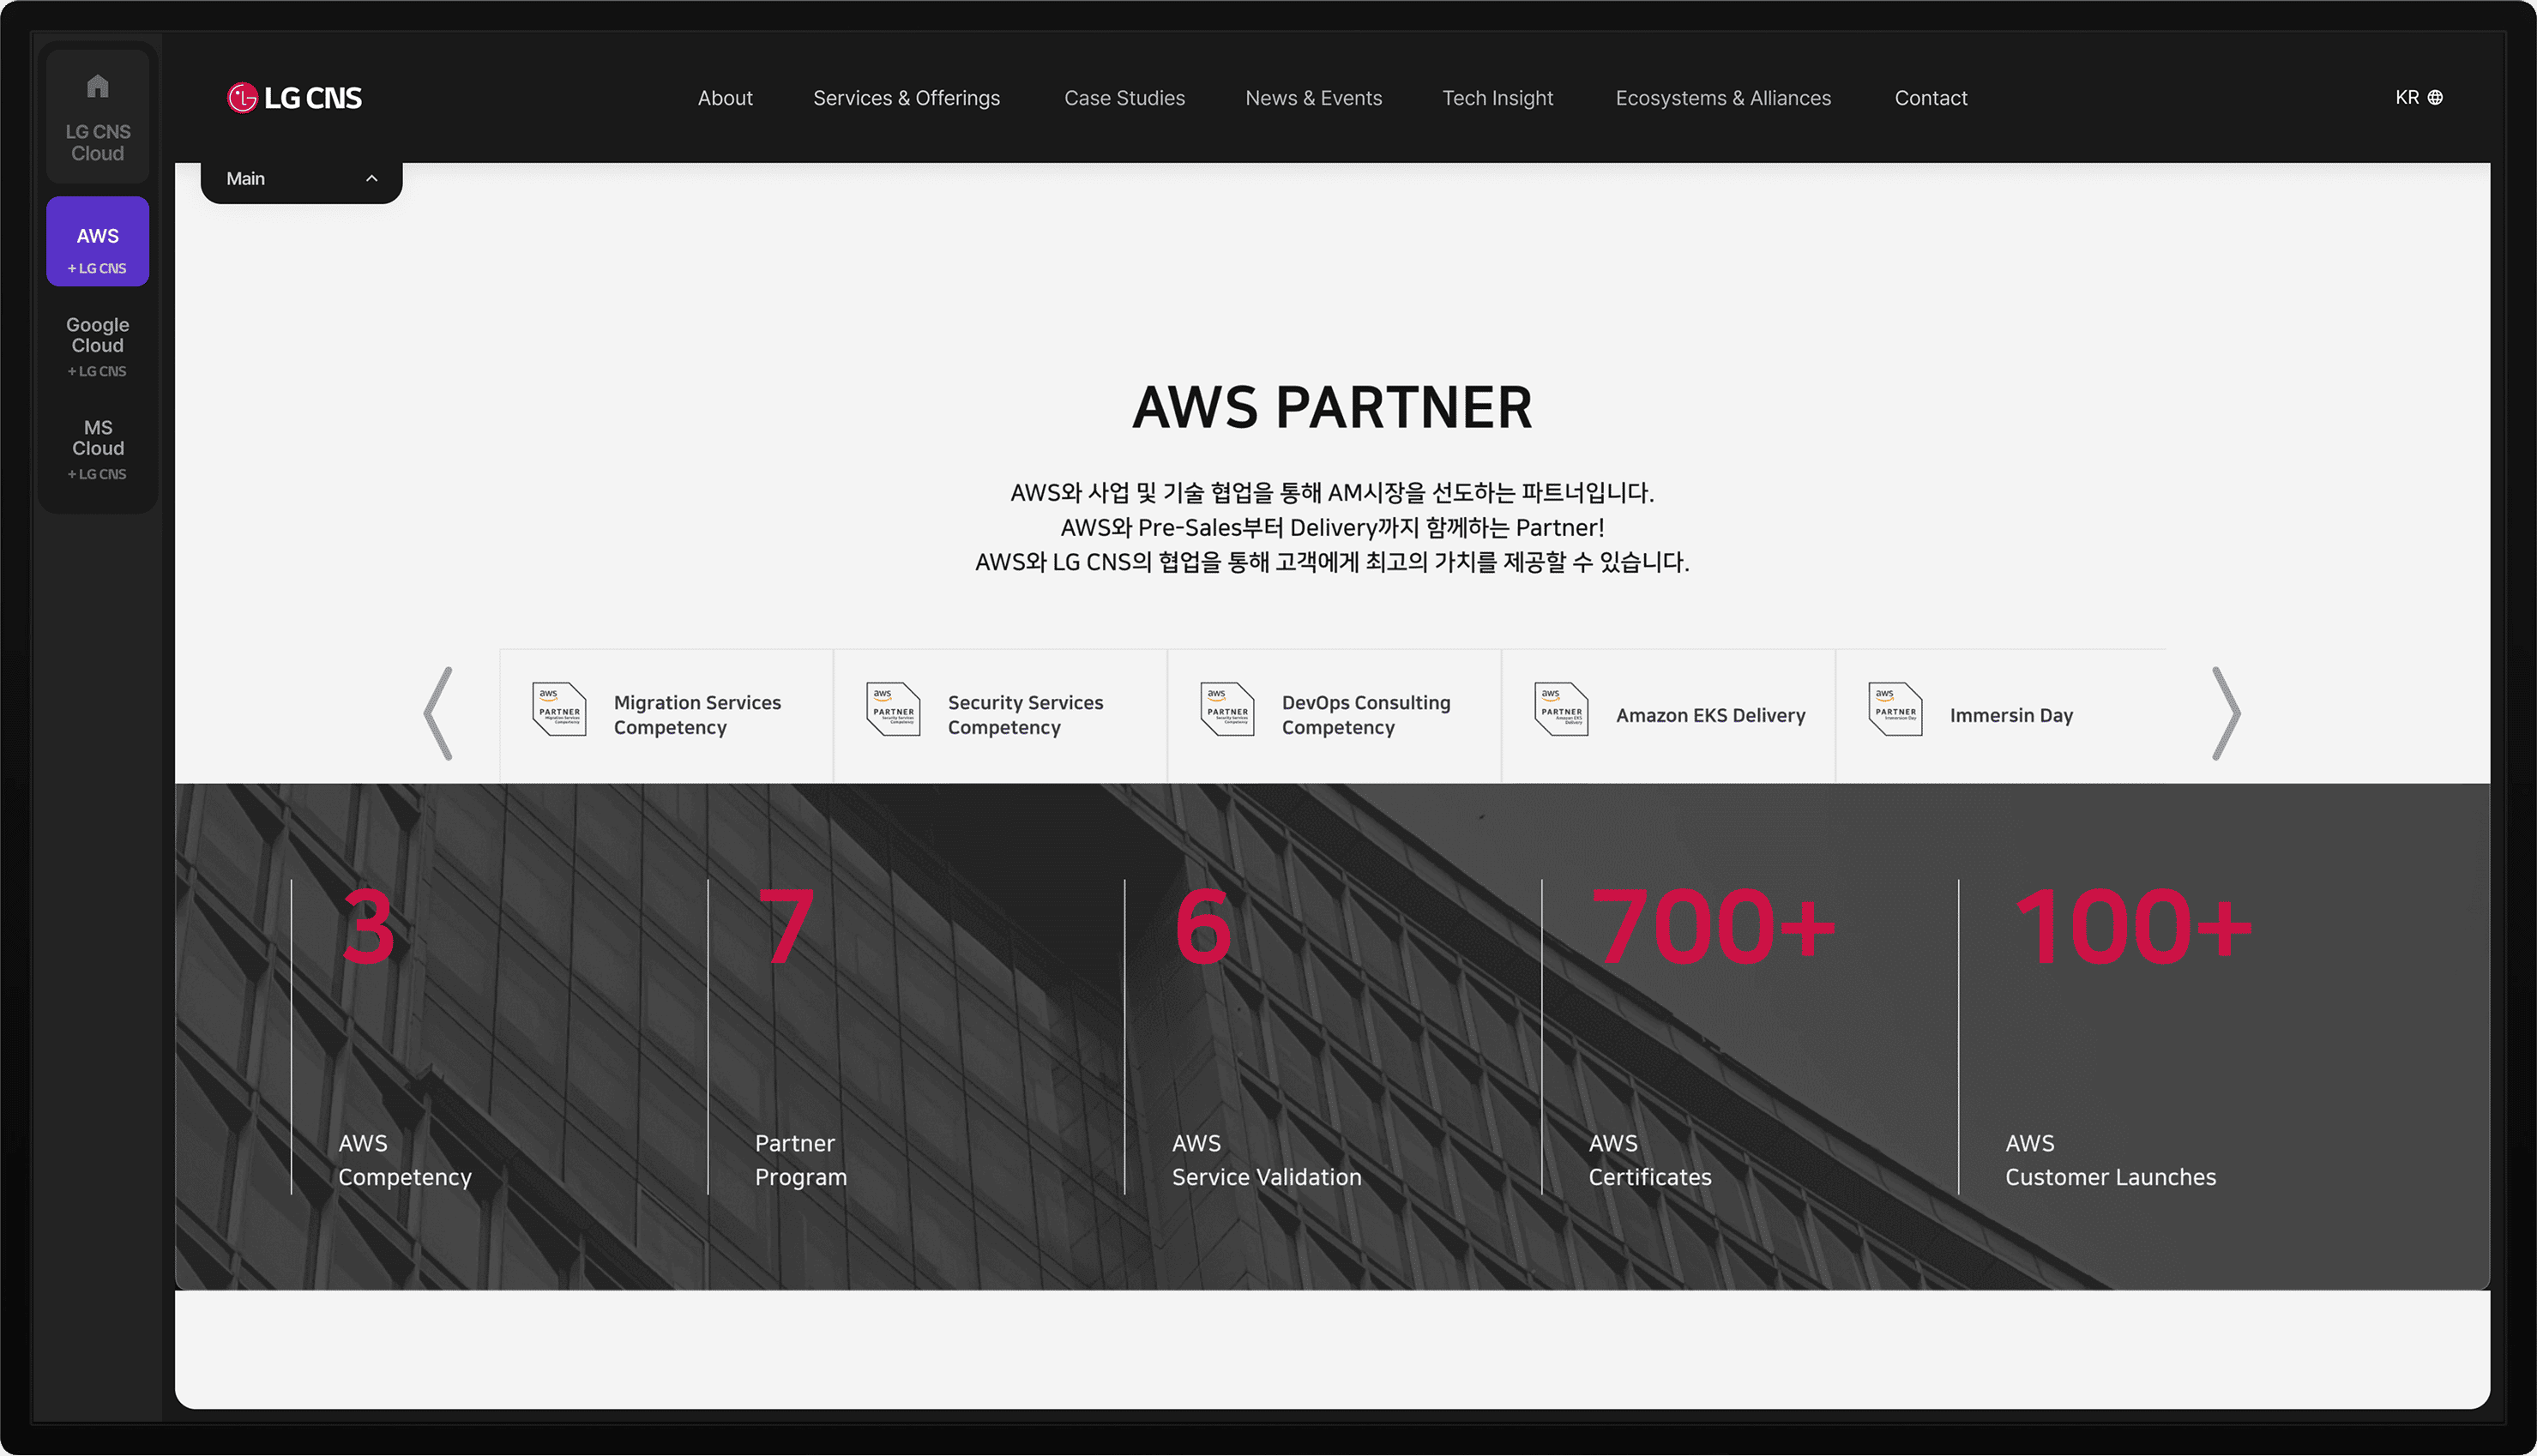Click the 100+ customer launches number
Screen dimensions: 2537x1456
[2132, 927]
